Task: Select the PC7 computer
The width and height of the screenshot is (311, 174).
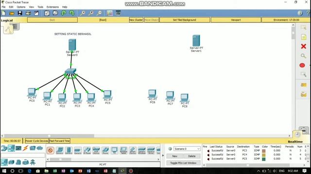Action: pyautogui.click(x=170, y=95)
